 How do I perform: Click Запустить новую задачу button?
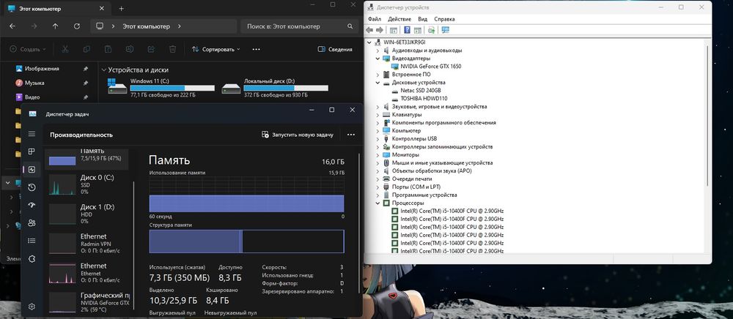(298, 135)
